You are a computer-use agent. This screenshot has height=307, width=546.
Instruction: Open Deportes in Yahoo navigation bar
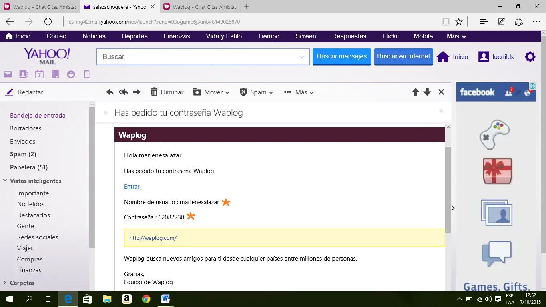135,36
